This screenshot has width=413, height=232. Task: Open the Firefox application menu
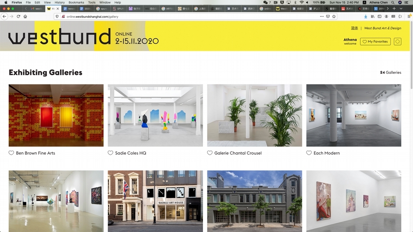tap(17, 2)
